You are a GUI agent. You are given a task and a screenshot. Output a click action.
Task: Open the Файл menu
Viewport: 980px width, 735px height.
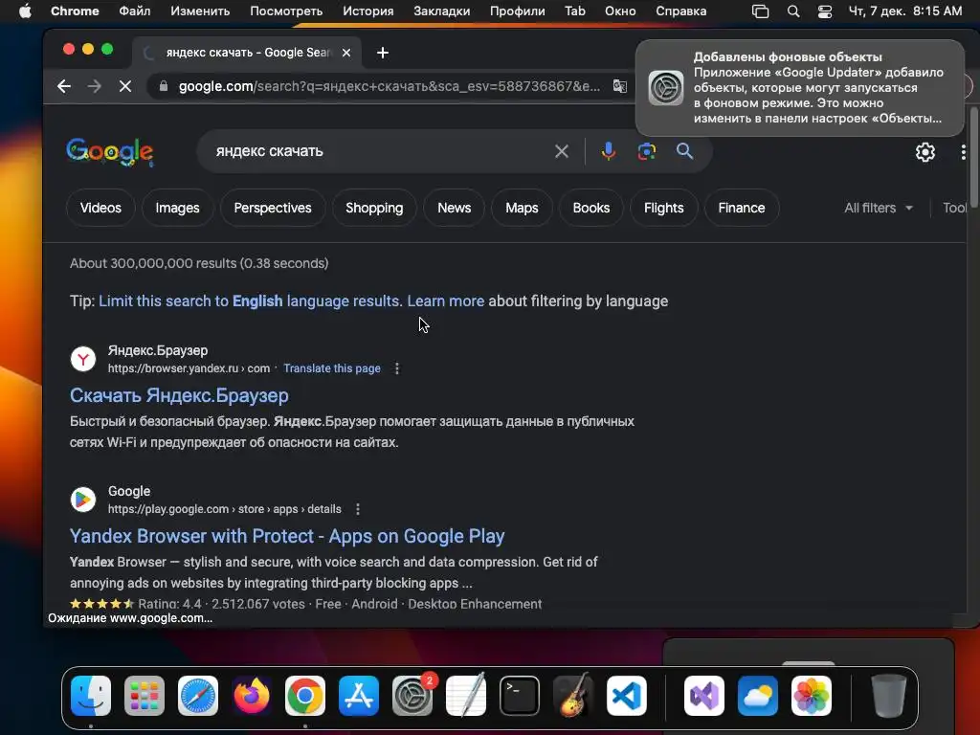[134, 11]
